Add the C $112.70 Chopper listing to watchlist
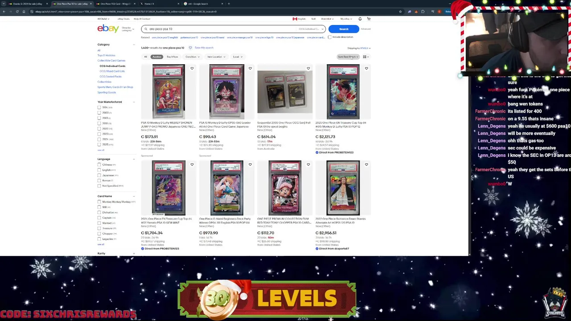 click(x=308, y=165)
